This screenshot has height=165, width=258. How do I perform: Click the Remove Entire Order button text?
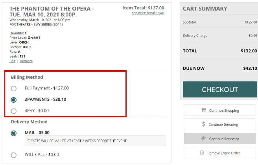[223, 153]
